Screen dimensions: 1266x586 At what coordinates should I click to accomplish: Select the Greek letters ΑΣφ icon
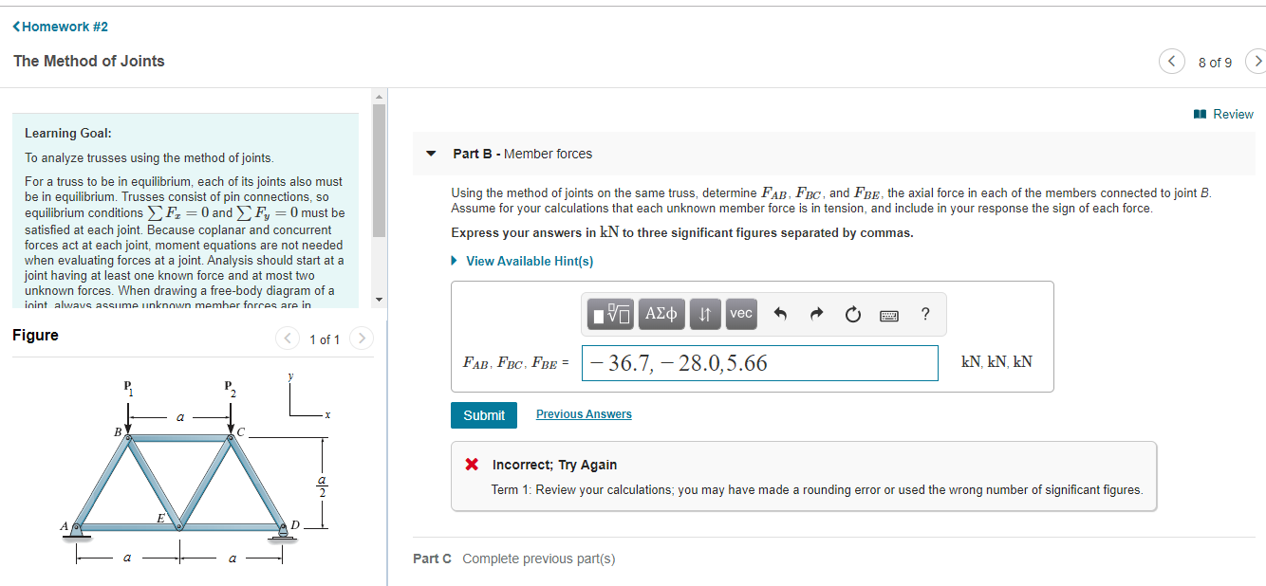point(661,314)
